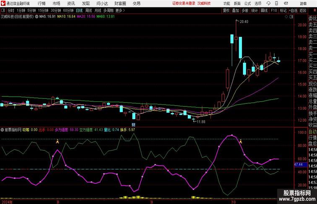This screenshot has width=317, height=204.
Task: Click the MA60: 13.81 label
Action: pyautogui.click(x=106, y=17)
